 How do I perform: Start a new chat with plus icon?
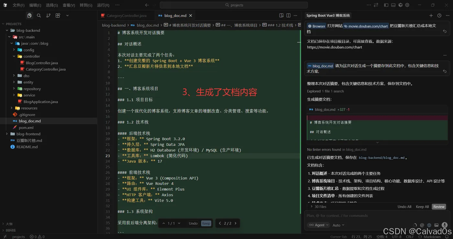tap(431, 15)
